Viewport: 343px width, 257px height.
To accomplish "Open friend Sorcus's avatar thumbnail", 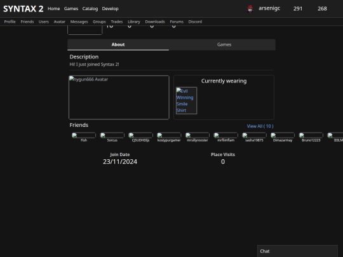I will [112, 135].
